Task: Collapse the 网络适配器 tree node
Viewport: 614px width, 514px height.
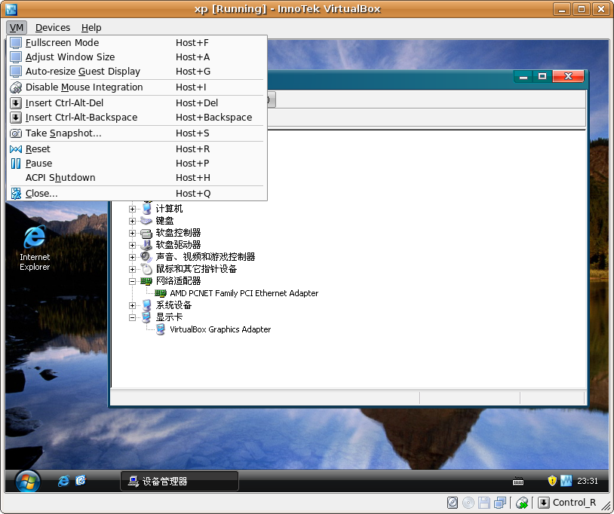Action: (x=132, y=281)
